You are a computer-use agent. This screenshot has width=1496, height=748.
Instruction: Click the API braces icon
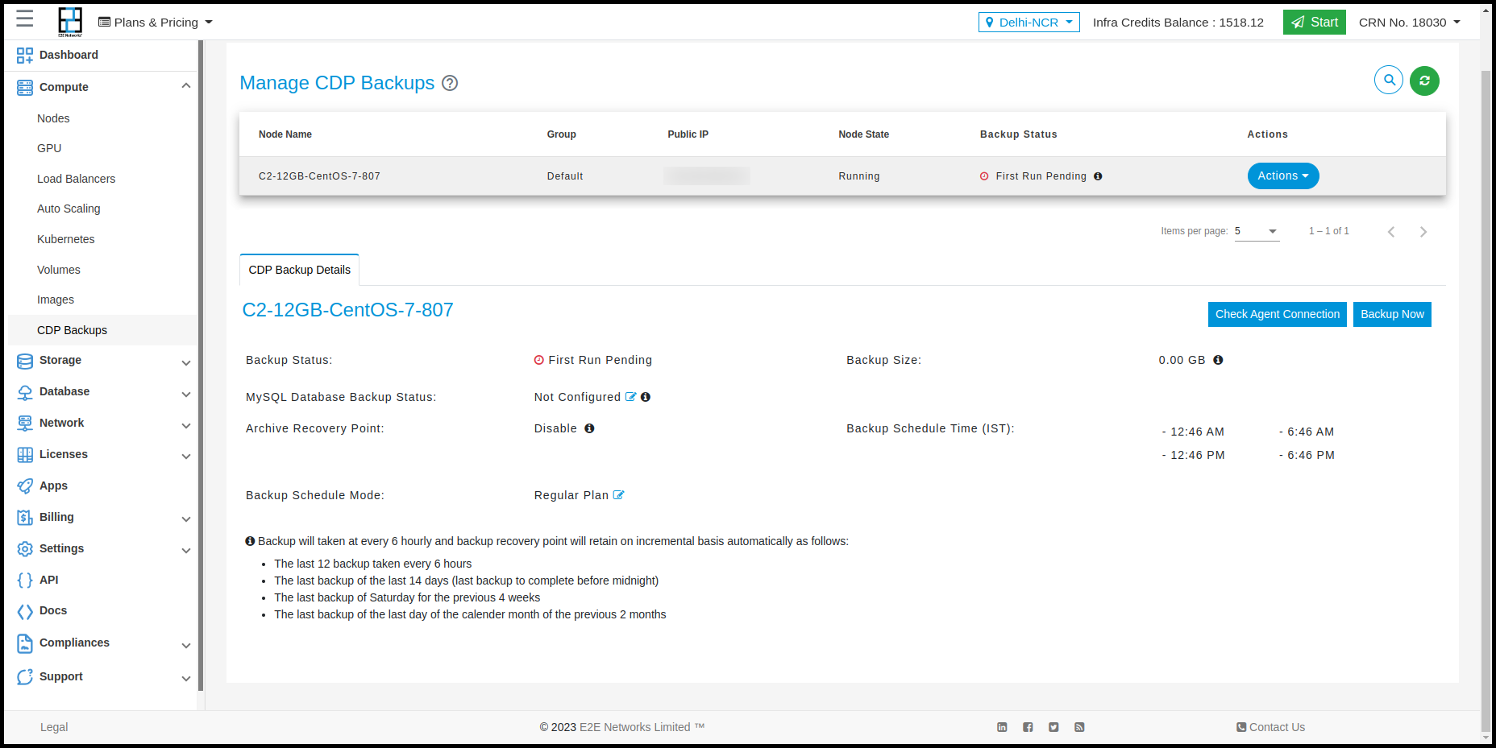[x=25, y=580]
